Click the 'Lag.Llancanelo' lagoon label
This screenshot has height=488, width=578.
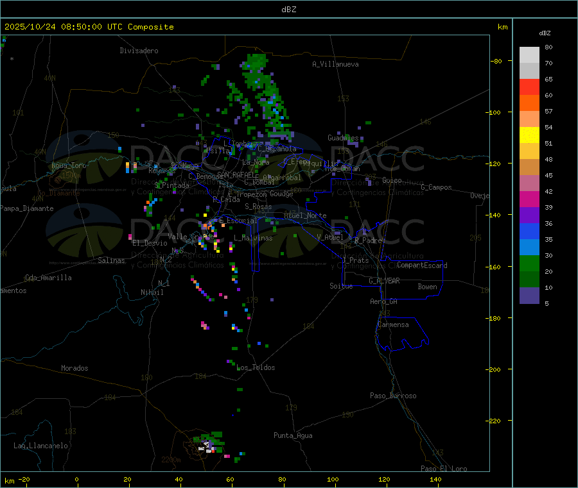(x=41, y=446)
